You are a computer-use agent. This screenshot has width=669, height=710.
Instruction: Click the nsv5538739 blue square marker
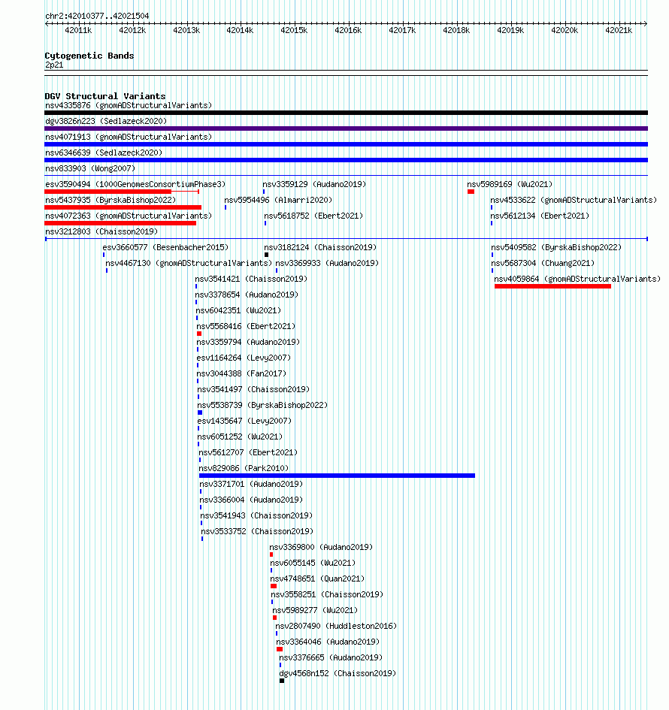coord(200,412)
